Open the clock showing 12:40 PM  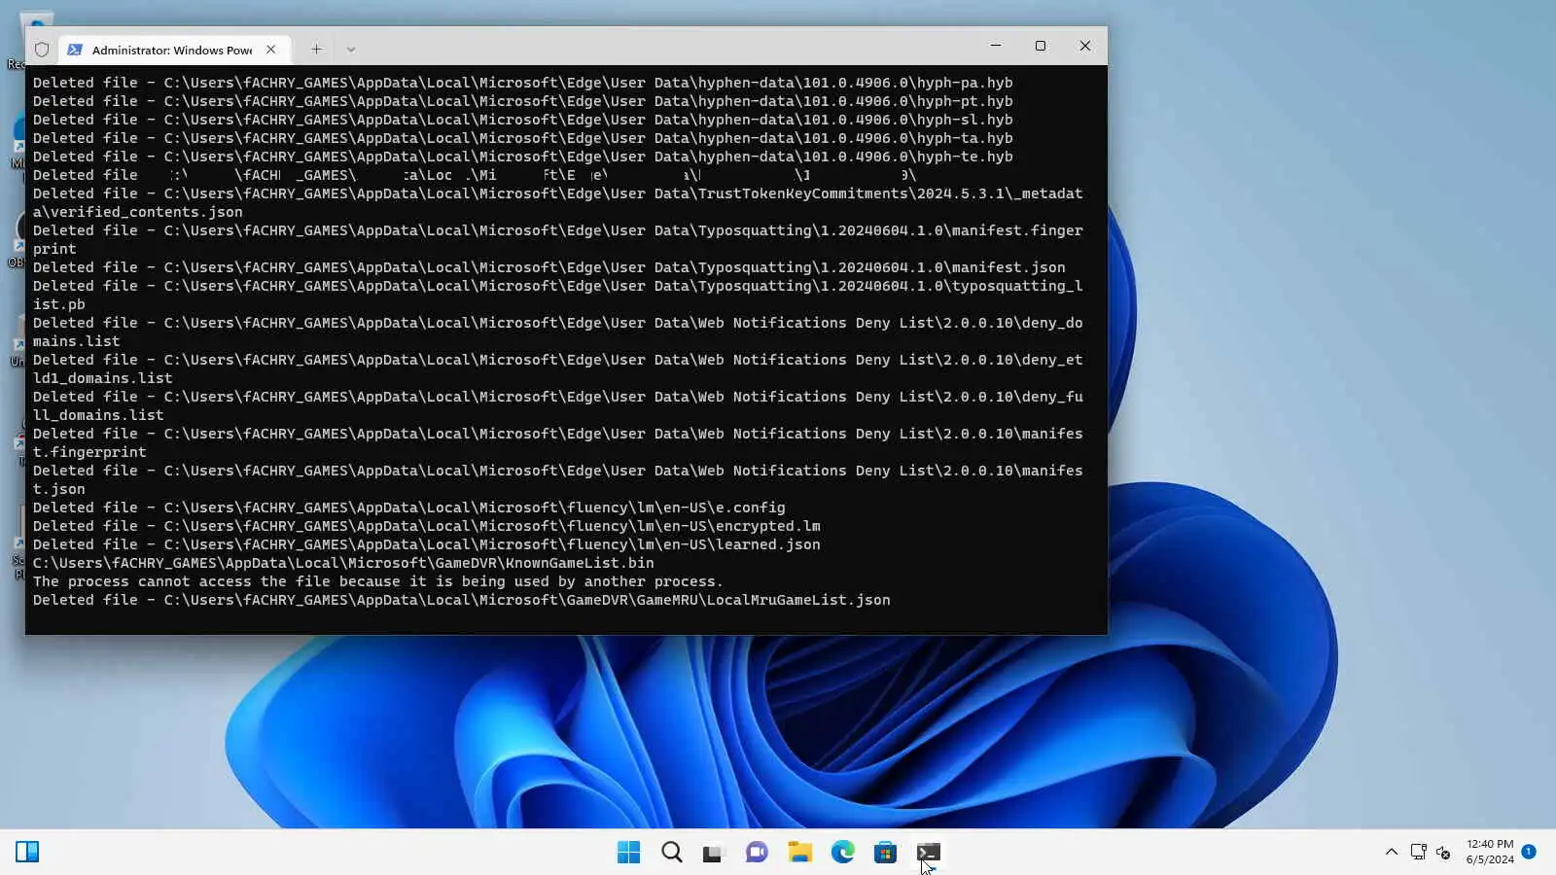coord(1490,852)
